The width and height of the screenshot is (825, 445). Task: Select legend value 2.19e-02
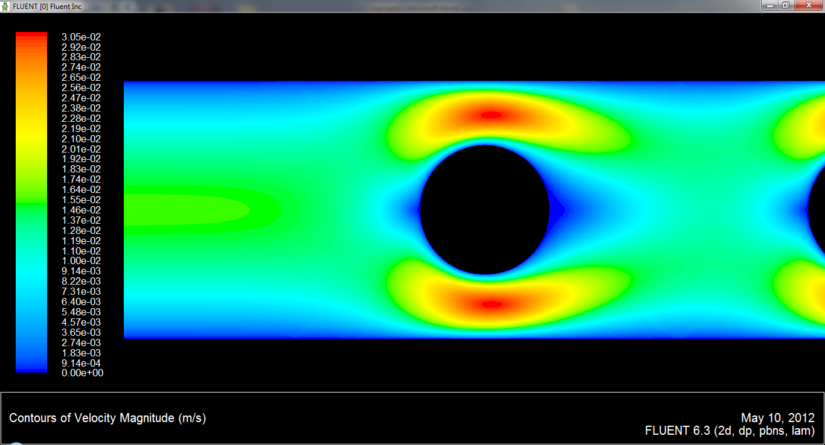coord(82,129)
